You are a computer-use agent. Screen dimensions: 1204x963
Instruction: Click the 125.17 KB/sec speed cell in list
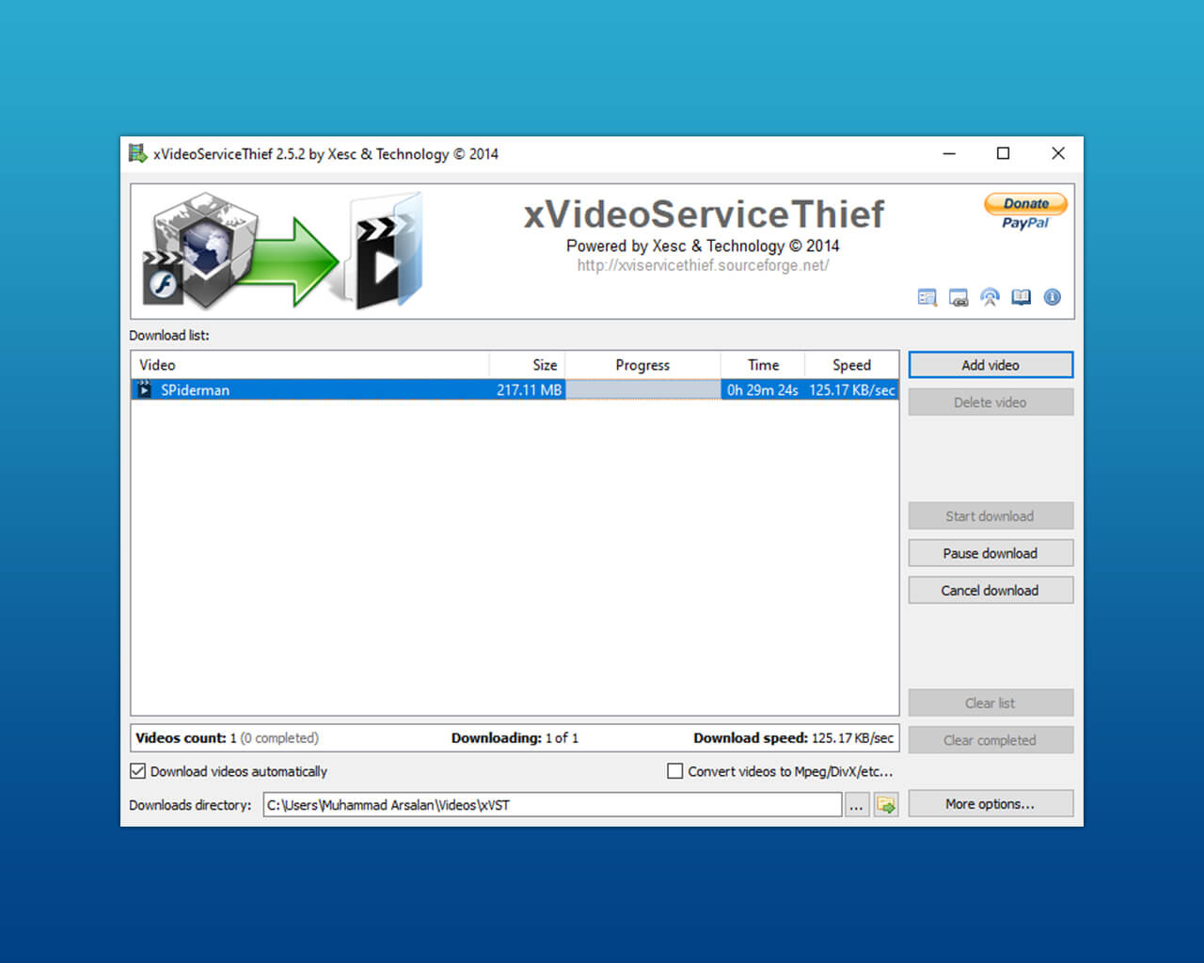pyautogui.click(x=852, y=389)
